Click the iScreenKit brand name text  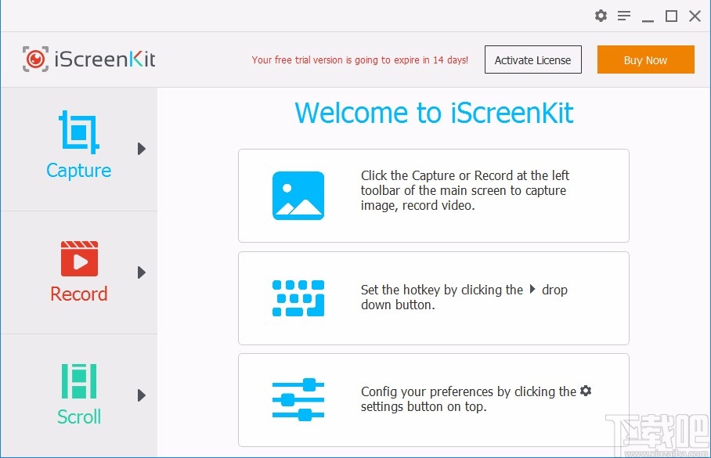tap(105, 60)
